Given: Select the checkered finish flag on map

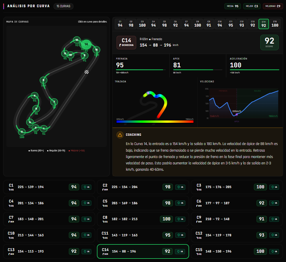Looking at the screenshot, I should pos(86,72).
